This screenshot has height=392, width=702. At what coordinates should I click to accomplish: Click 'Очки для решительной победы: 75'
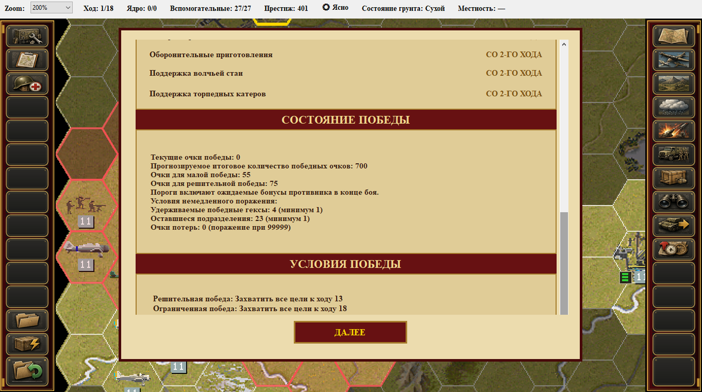pos(214,184)
